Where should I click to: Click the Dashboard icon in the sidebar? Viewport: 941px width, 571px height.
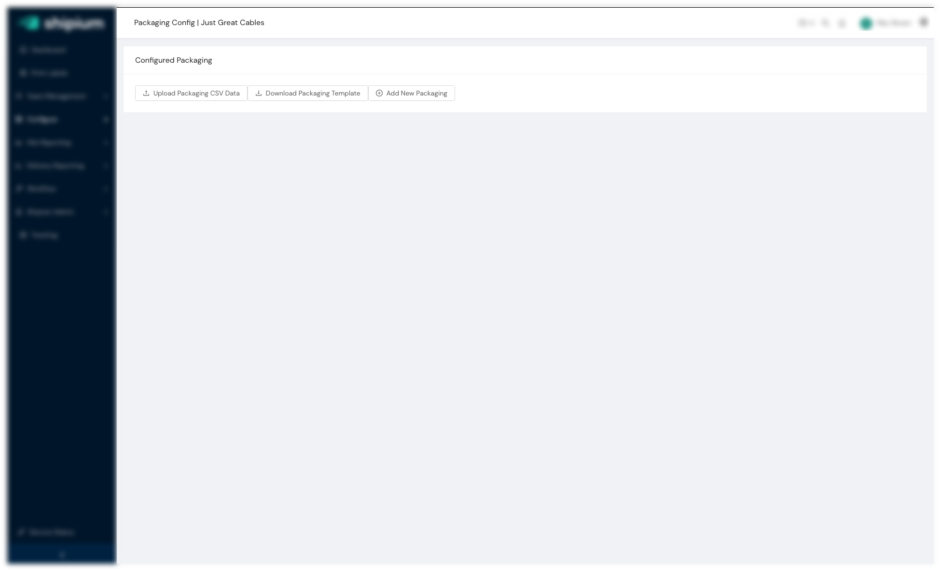(x=23, y=50)
